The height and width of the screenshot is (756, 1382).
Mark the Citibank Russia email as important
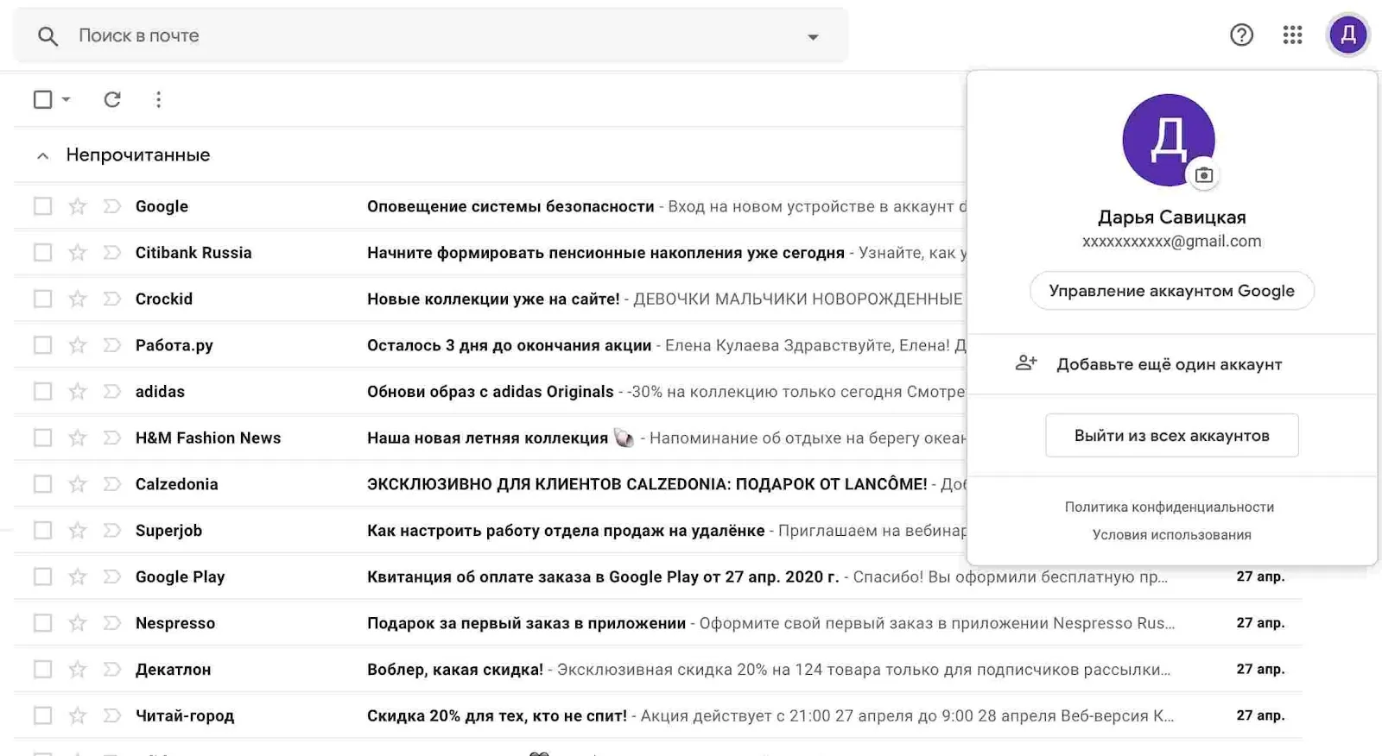pos(112,252)
